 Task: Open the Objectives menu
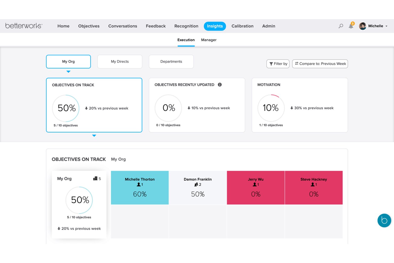point(89,26)
